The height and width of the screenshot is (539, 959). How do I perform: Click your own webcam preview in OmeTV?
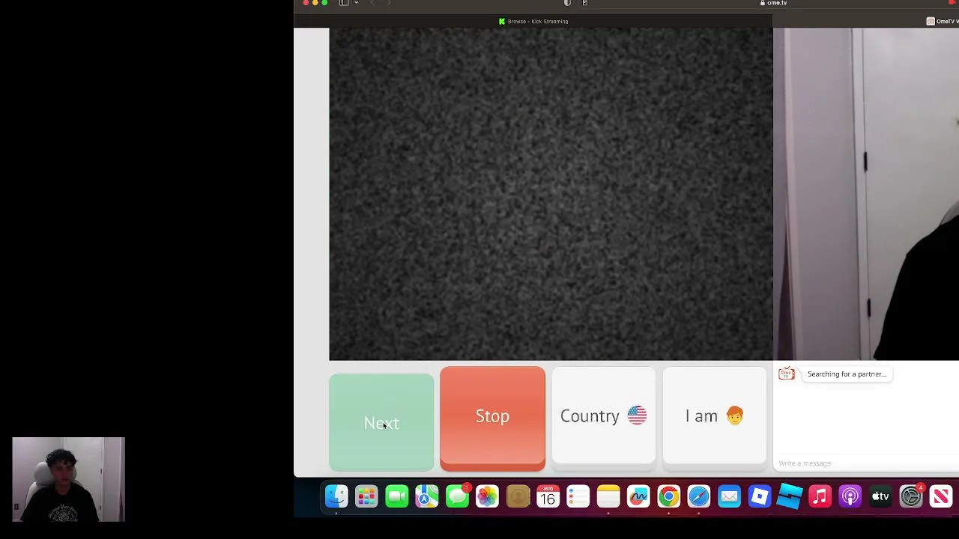tap(866, 195)
